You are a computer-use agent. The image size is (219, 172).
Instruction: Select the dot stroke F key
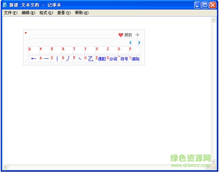point(78,59)
